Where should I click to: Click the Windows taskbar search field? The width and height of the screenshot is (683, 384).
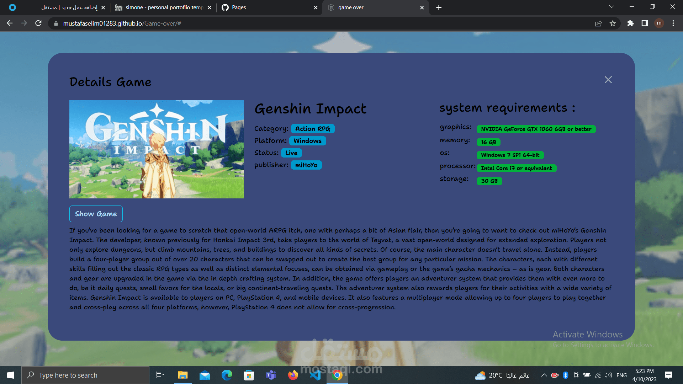[85, 375]
